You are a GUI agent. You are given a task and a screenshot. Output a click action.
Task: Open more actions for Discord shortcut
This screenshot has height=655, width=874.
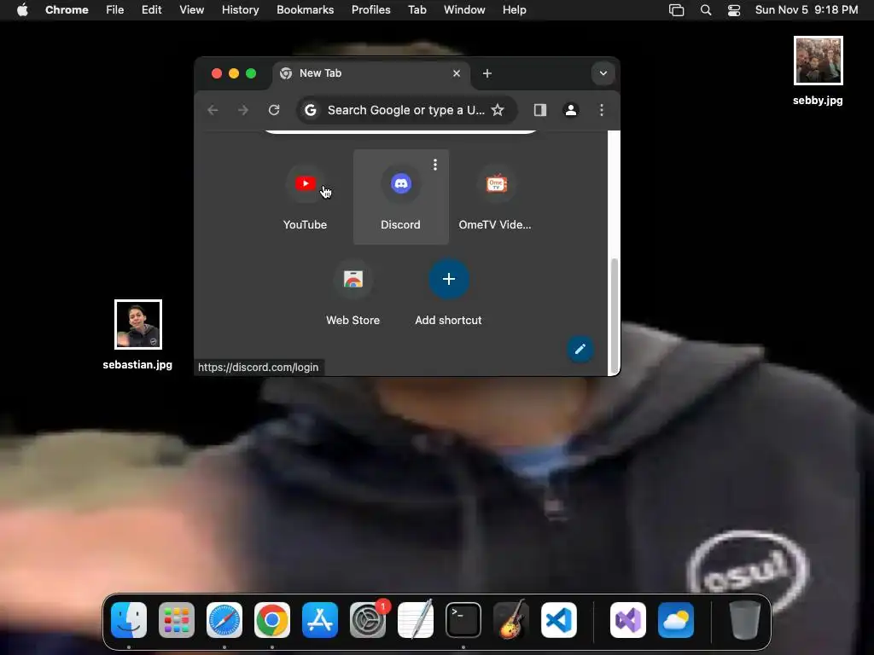435,165
